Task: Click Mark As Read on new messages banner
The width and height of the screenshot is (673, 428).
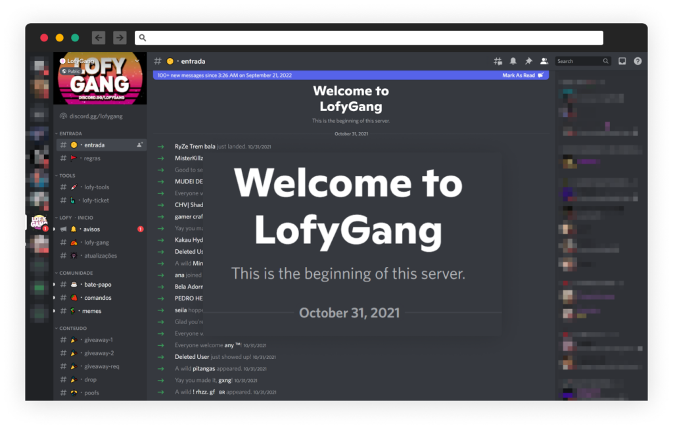Action: 522,76
